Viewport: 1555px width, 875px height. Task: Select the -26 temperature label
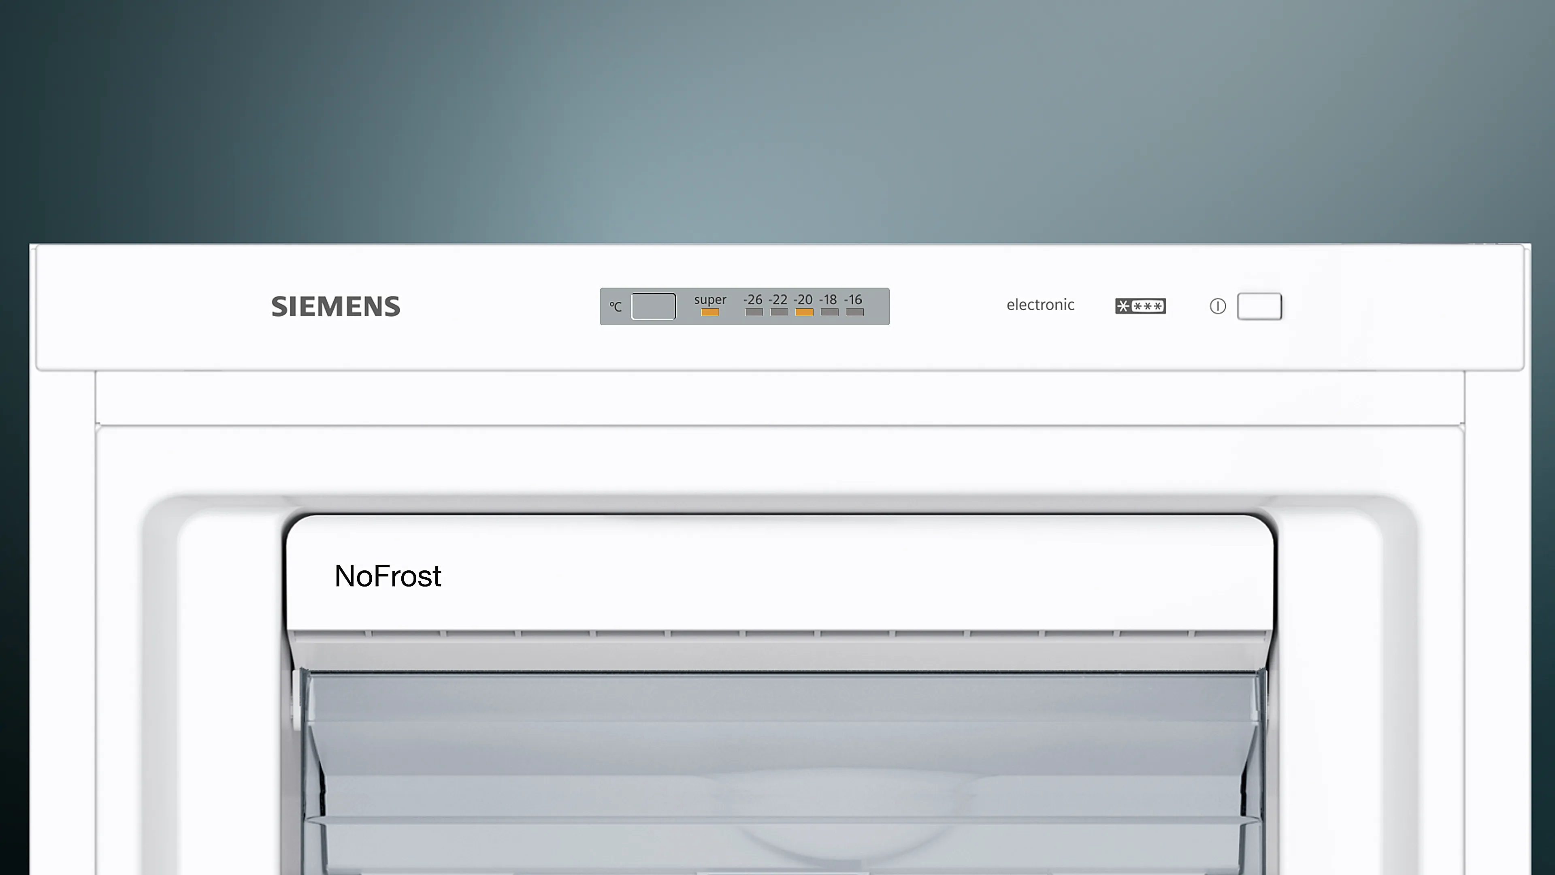pyautogui.click(x=753, y=299)
